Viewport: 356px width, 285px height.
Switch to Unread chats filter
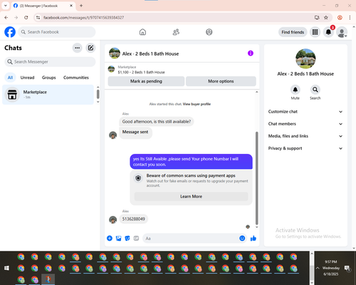27,78
